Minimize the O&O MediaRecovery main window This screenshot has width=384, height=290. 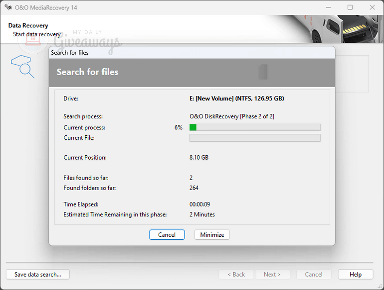point(328,7)
